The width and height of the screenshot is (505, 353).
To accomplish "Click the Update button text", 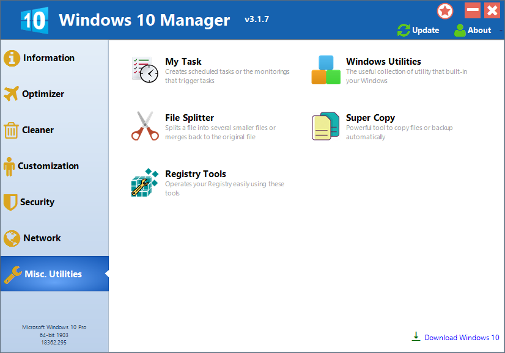I will pos(426,31).
